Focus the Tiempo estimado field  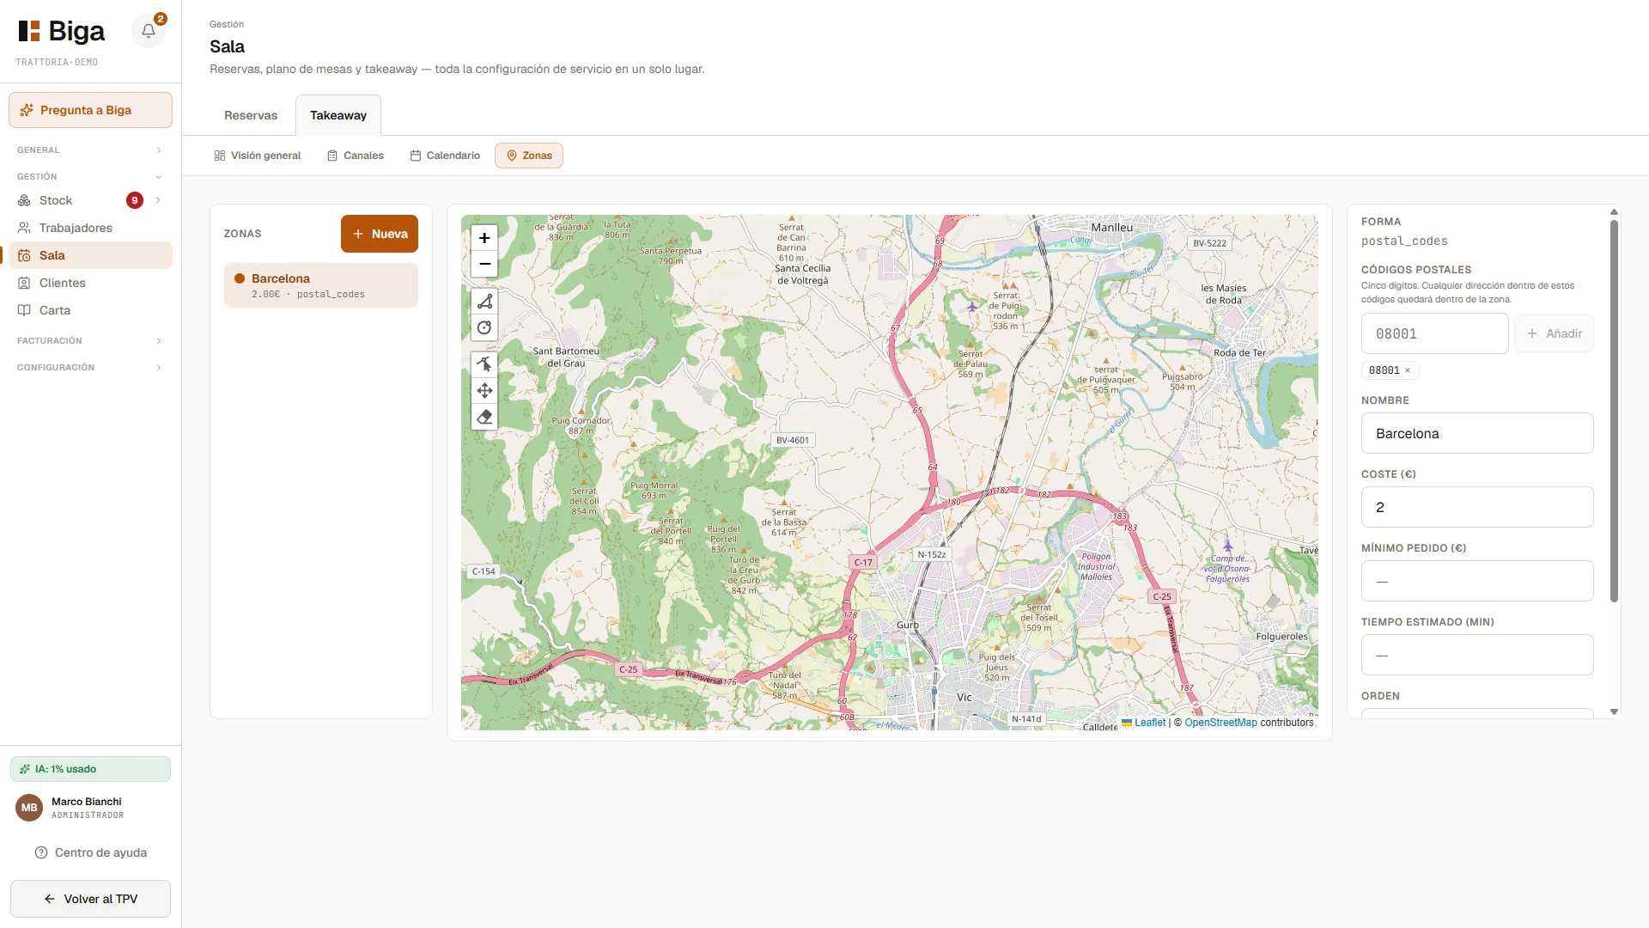1477,655
